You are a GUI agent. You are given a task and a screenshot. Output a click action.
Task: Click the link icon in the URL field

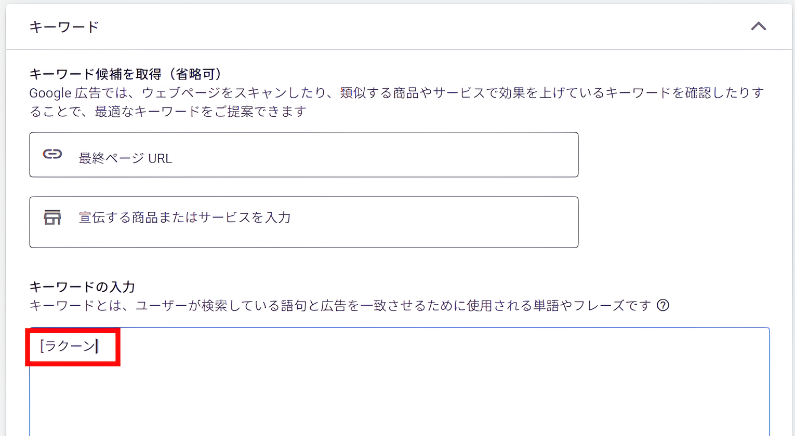[x=52, y=154]
